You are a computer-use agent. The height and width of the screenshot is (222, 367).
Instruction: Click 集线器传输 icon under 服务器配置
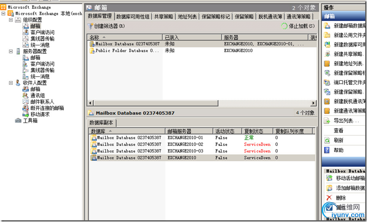(26, 70)
